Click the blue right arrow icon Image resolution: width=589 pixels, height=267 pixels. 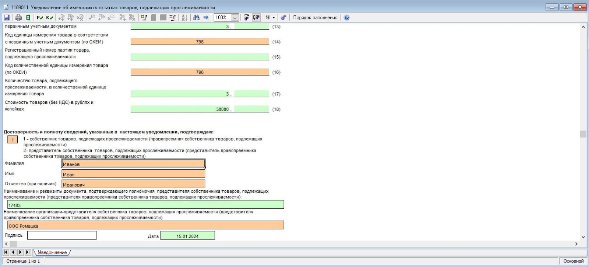pos(206,17)
